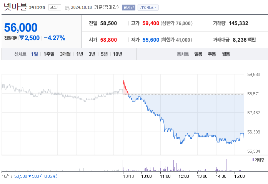Click the 14:00 time axis label
The height and width of the screenshot is (184, 268).
pyautogui.click(x=221, y=176)
